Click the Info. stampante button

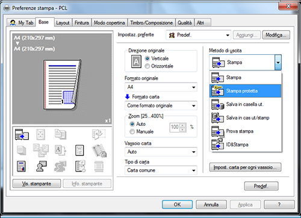point(87,184)
